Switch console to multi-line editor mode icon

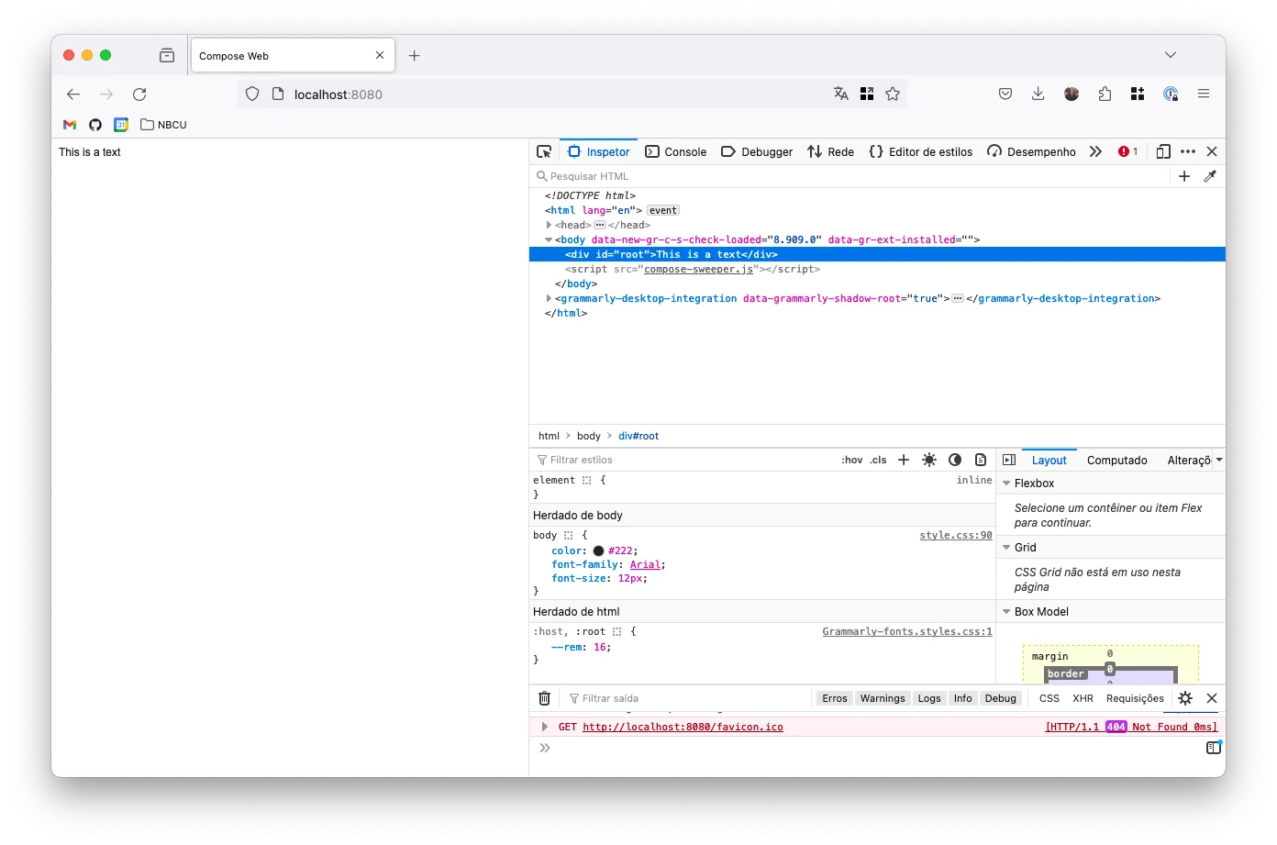[1214, 748]
